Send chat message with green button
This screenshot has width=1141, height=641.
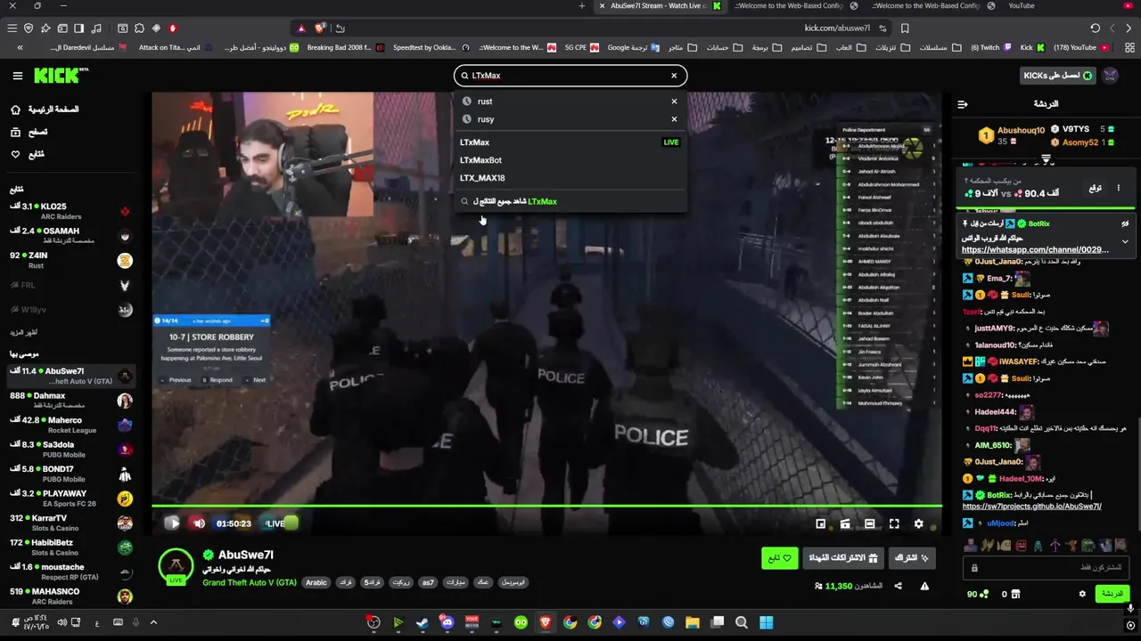[x=1112, y=594]
